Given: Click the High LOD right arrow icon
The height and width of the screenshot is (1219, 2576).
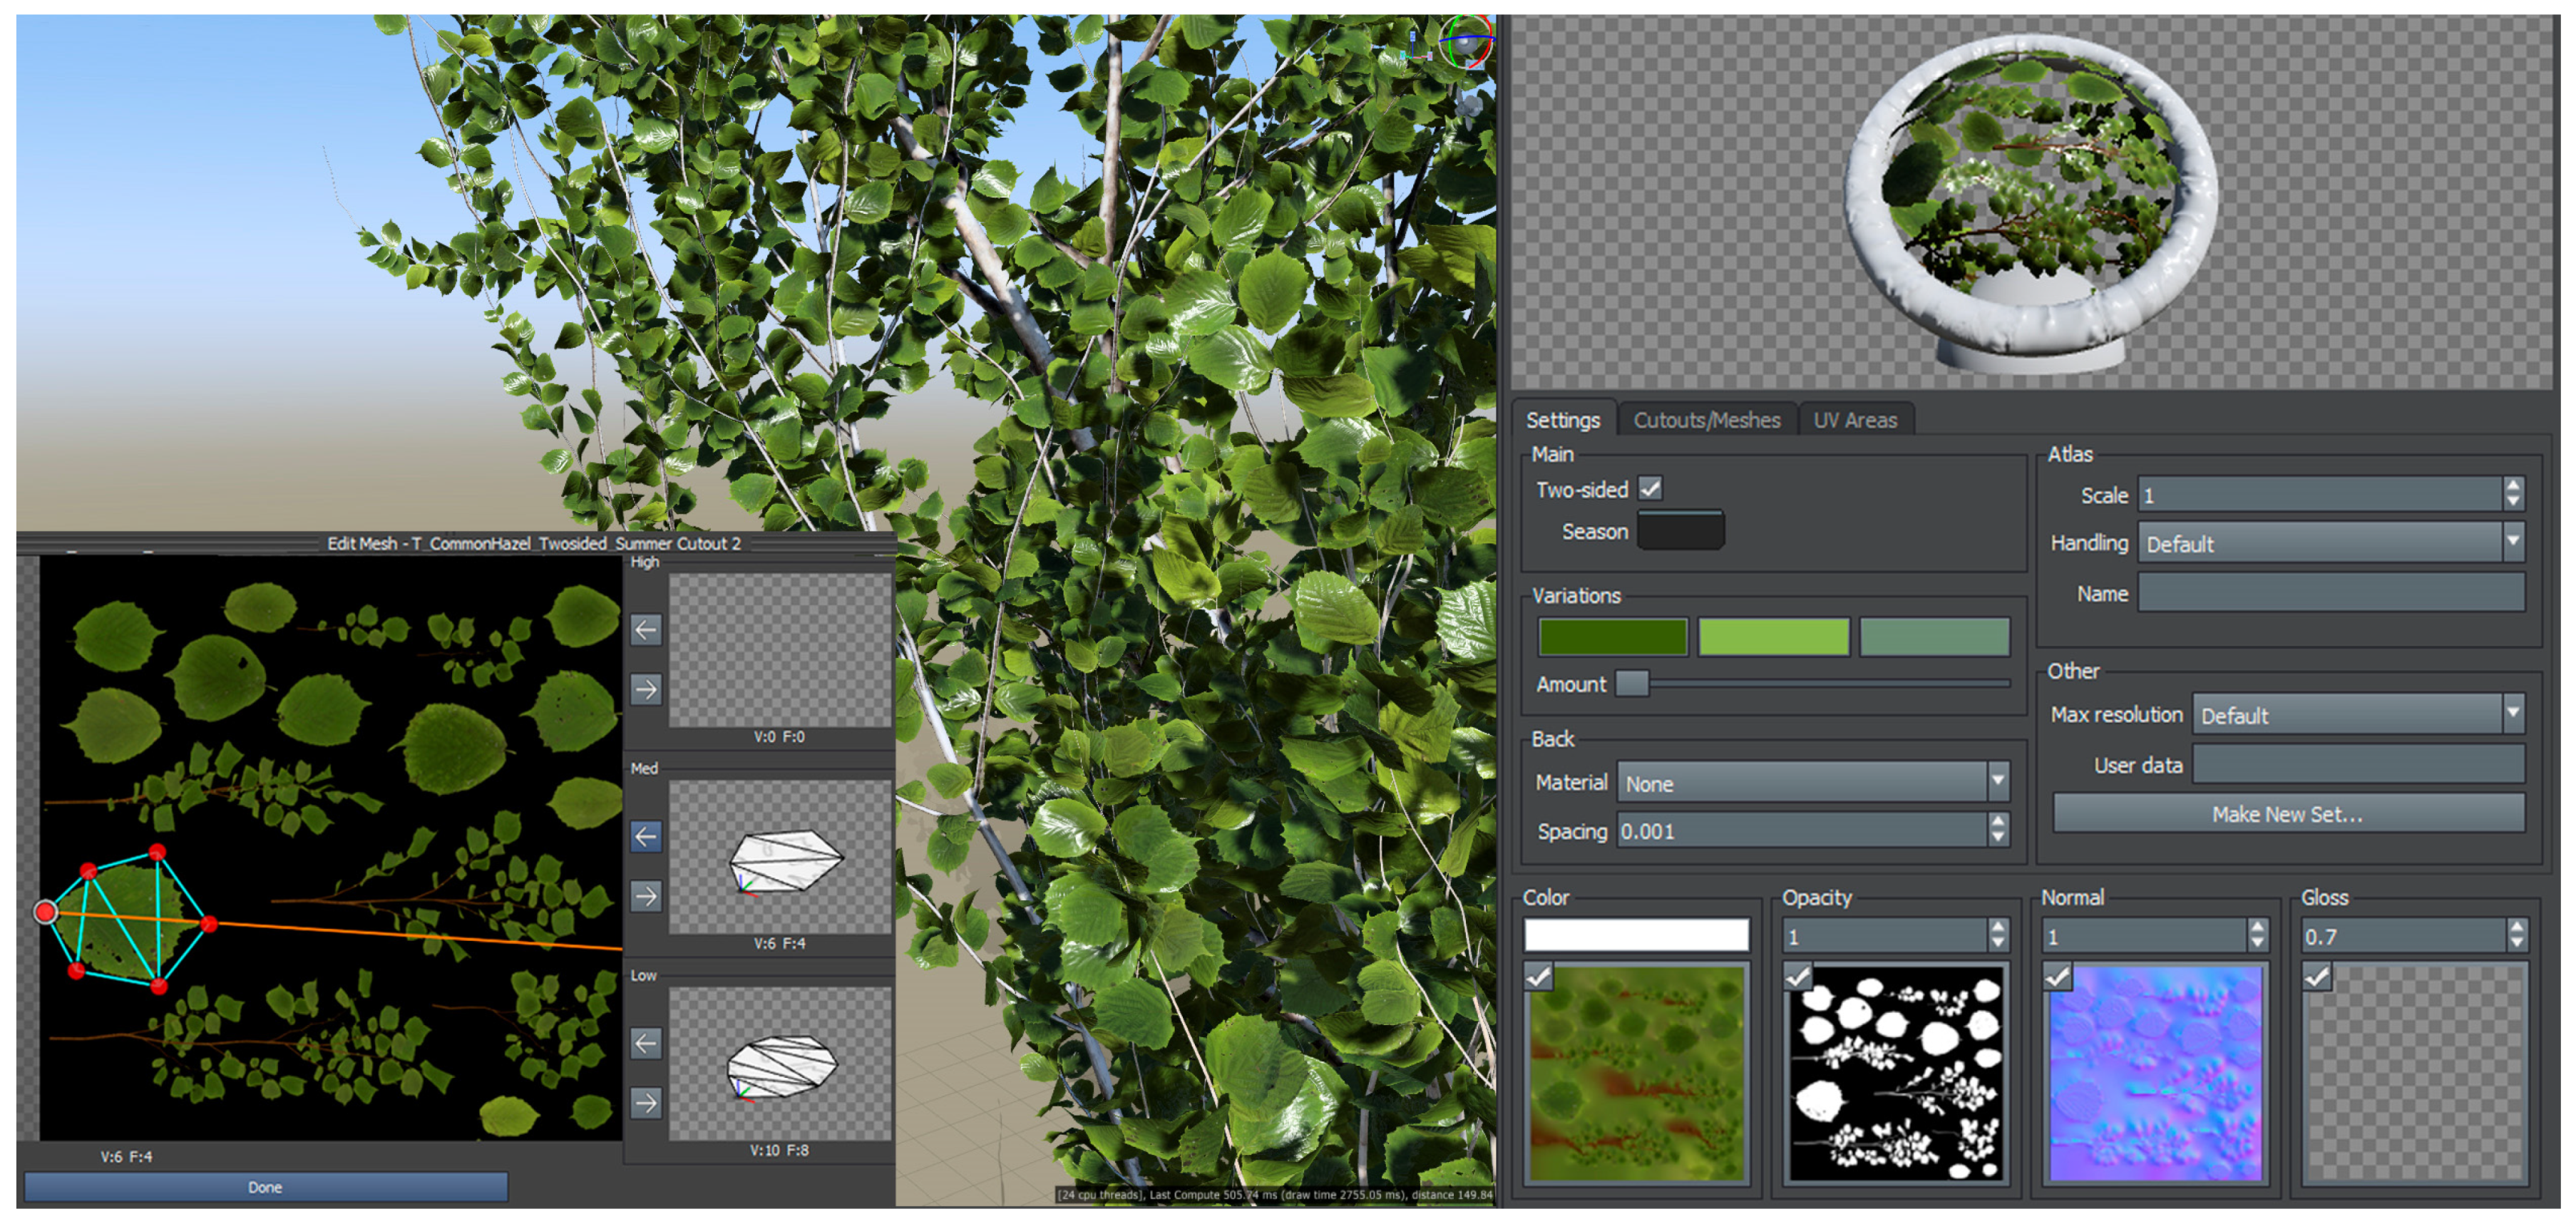Looking at the screenshot, I should tap(646, 689).
